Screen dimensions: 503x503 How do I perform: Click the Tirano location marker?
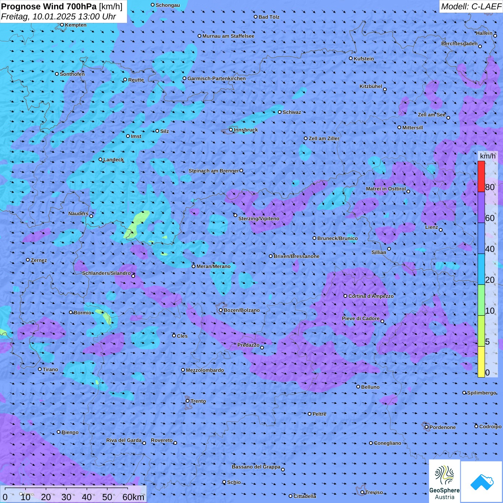(40, 369)
